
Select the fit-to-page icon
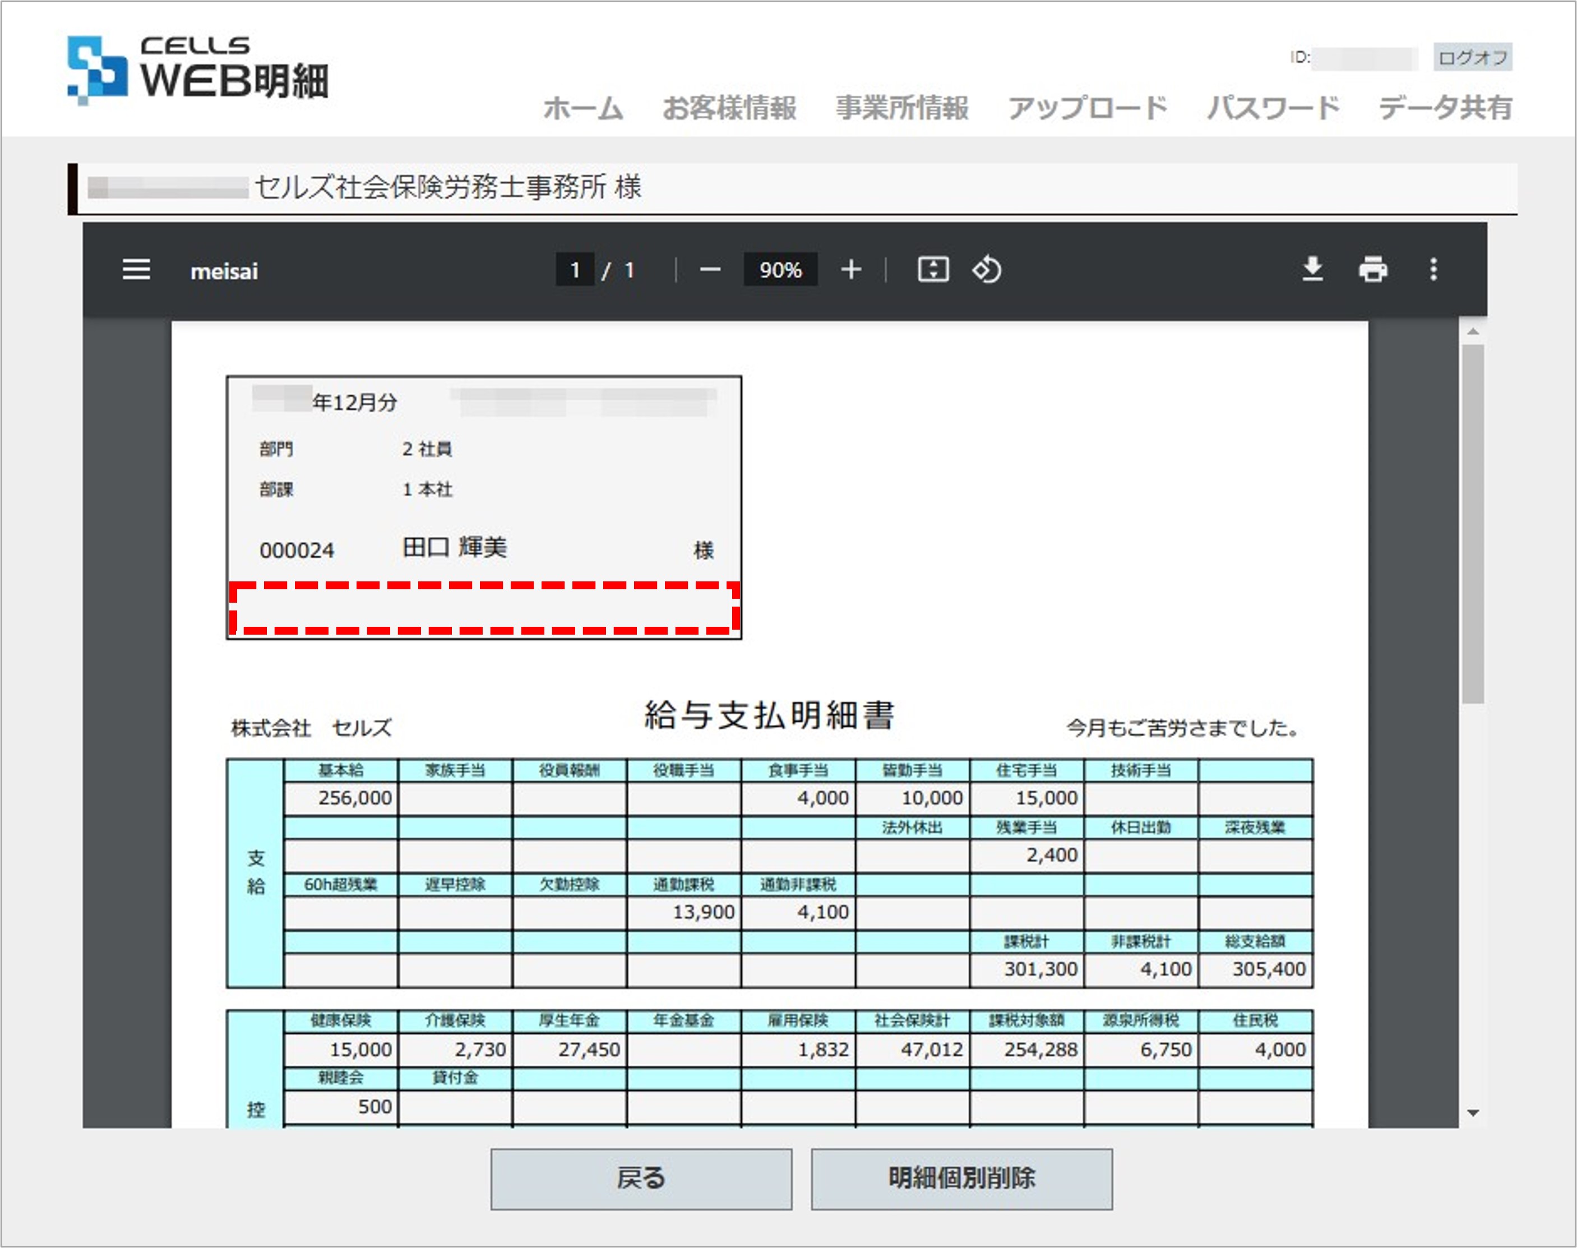933,270
